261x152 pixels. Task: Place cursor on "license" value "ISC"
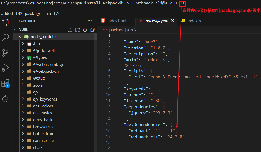click(x=156, y=101)
